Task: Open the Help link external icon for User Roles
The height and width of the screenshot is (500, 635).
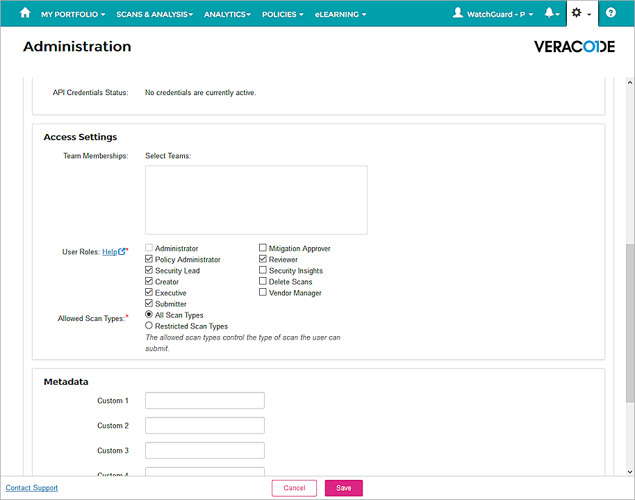Action: (122, 251)
